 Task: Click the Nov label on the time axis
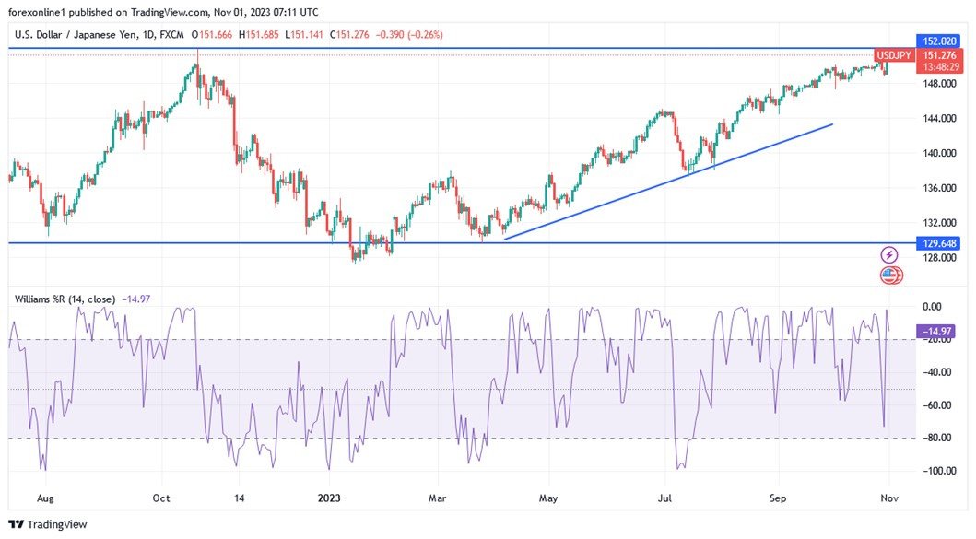tap(888, 498)
